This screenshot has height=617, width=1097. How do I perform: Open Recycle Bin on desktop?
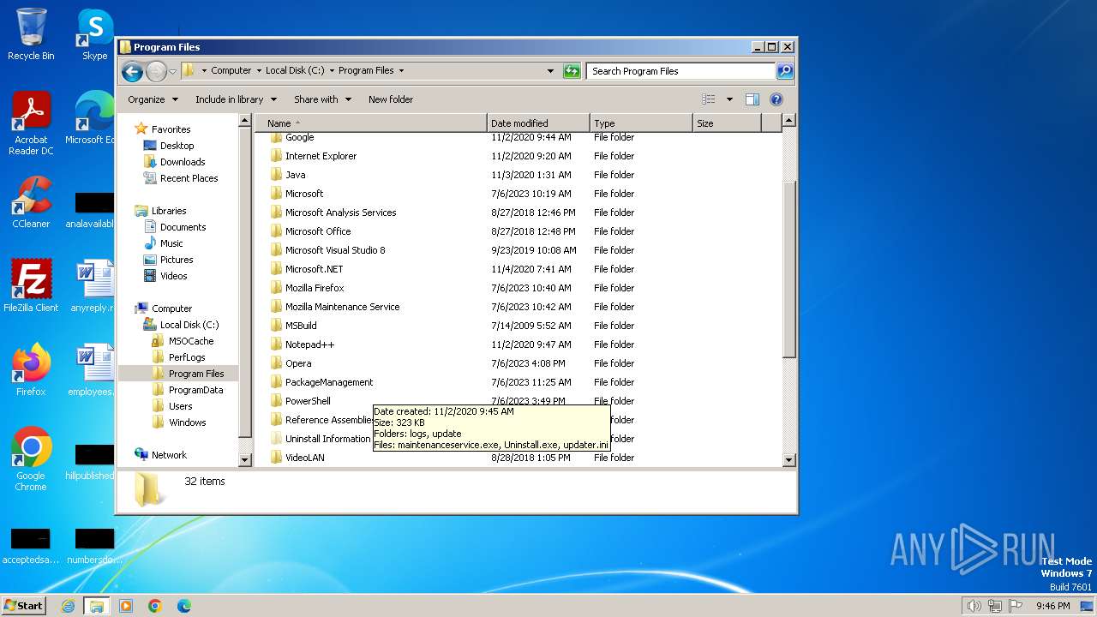pos(31,34)
